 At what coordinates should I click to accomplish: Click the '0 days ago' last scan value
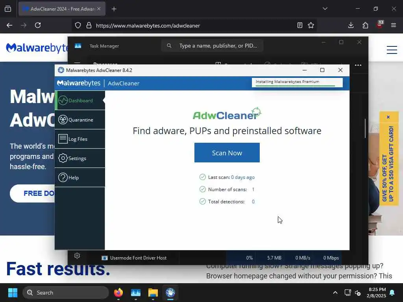[242, 177]
